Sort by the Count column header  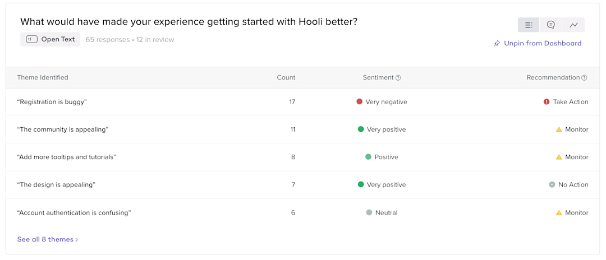pos(286,78)
